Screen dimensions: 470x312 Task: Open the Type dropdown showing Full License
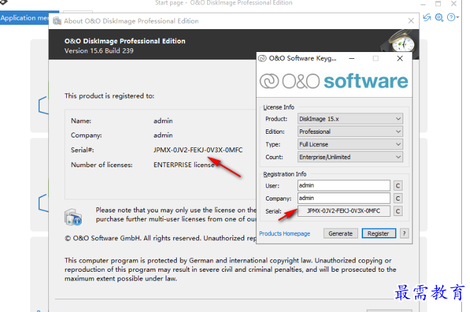[350, 144]
